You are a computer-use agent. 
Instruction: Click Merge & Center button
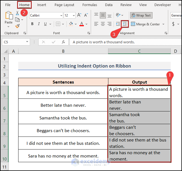click(x=145, y=24)
